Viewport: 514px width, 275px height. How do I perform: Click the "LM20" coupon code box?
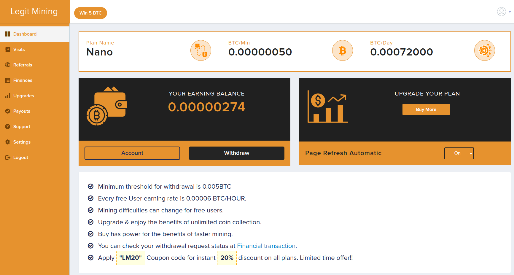click(x=131, y=258)
